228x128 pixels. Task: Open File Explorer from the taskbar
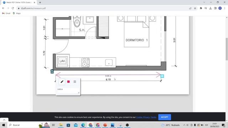click(61, 125)
